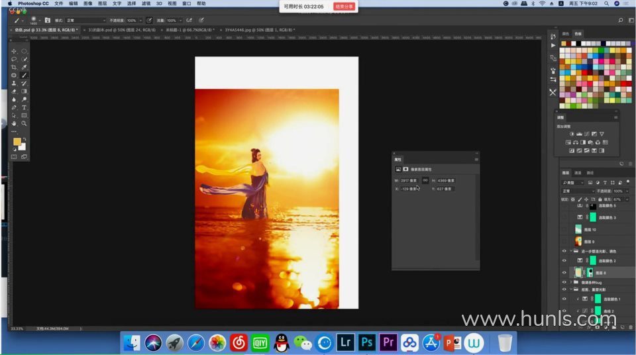This screenshot has height=355, width=636.
Task: Select the Crop tool
Action: click(x=14, y=68)
